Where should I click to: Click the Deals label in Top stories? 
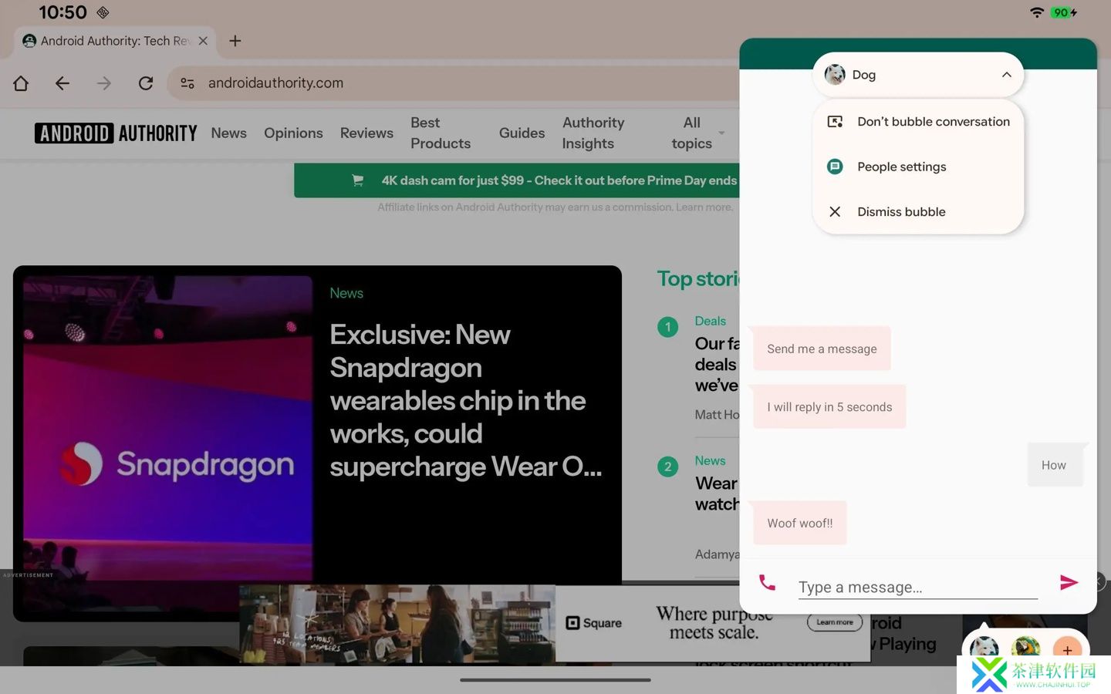tap(710, 321)
